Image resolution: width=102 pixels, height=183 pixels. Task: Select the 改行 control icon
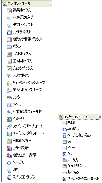point(9,170)
